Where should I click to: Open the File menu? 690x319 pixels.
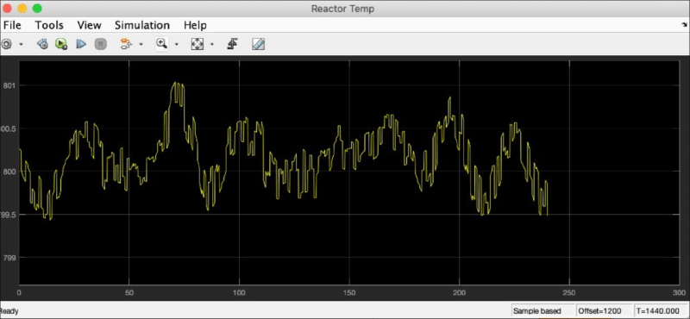click(12, 25)
